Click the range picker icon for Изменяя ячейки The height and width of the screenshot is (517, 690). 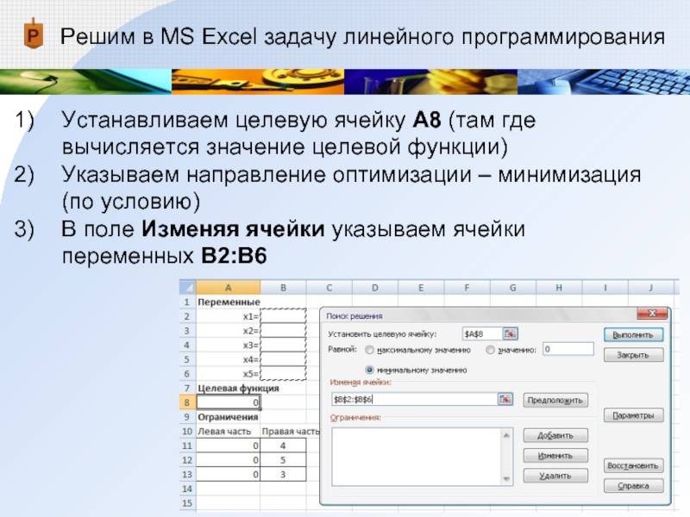505,399
